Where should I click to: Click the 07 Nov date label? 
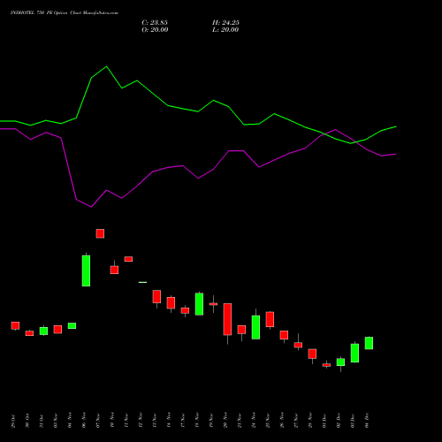[98, 421]
